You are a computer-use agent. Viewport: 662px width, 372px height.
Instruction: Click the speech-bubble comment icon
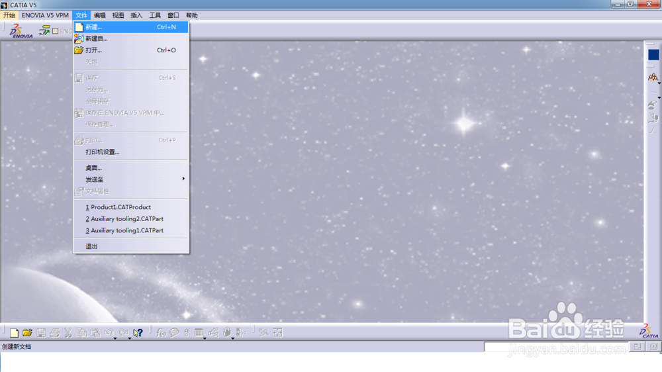tap(174, 333)
